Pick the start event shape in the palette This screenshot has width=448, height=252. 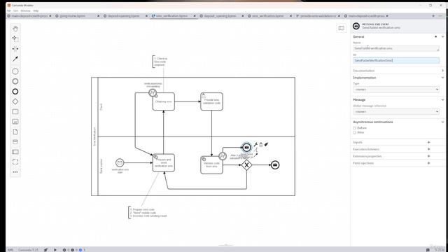(15, 71)
